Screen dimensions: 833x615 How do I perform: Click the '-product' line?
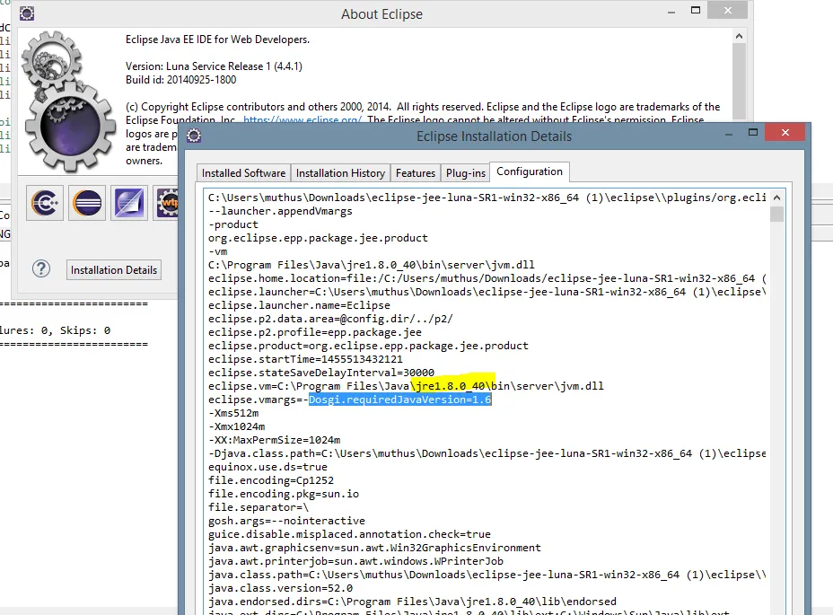(232, 224)
